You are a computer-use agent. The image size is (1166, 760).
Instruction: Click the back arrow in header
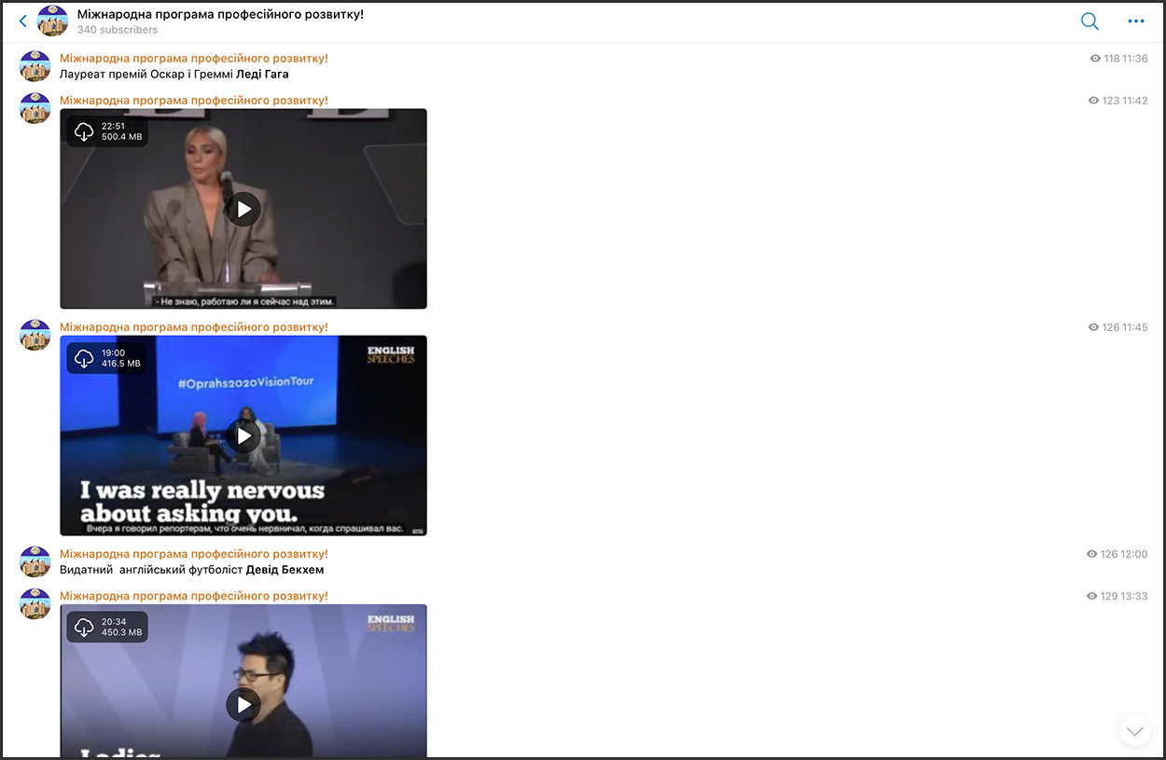point(23,21)
